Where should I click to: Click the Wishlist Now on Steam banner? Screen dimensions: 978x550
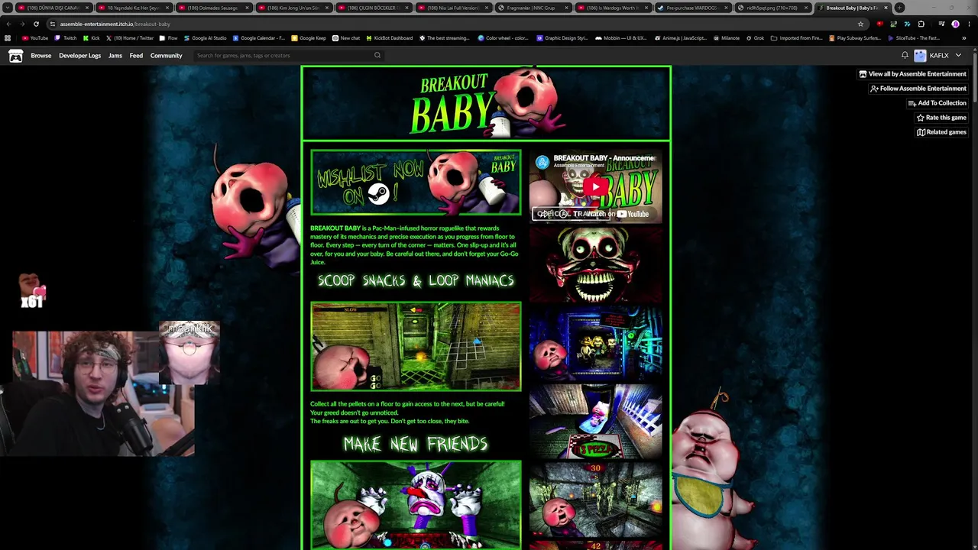[x=416, y=183]
